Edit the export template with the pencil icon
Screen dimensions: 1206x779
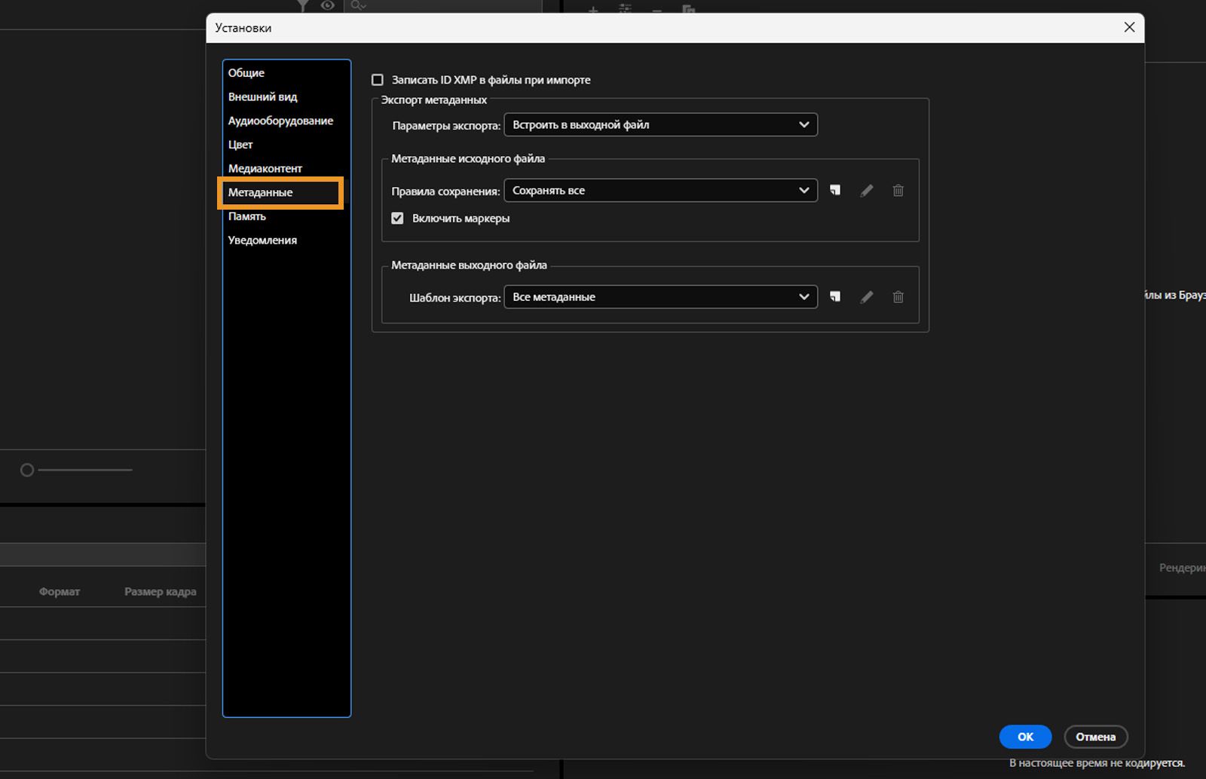click(867, 297)
